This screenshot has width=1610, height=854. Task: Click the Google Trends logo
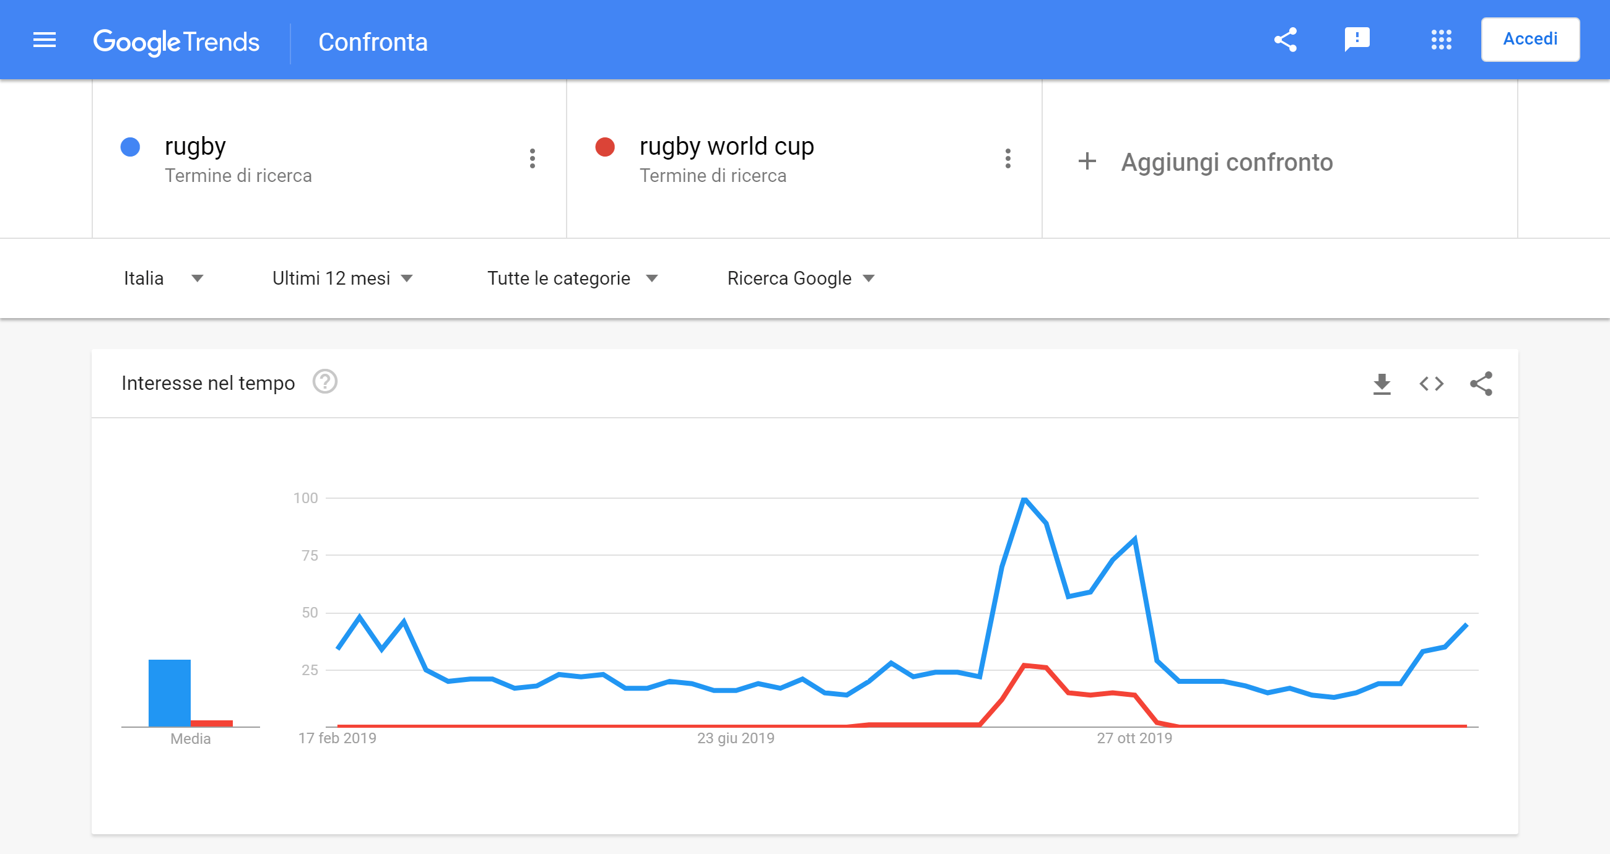point(176,42)
